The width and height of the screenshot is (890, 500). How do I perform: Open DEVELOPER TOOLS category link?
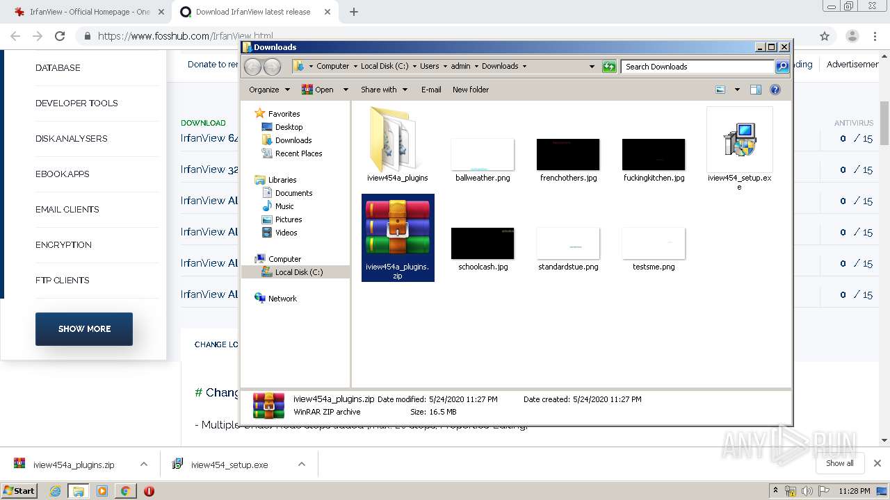(x=76, y=103)
